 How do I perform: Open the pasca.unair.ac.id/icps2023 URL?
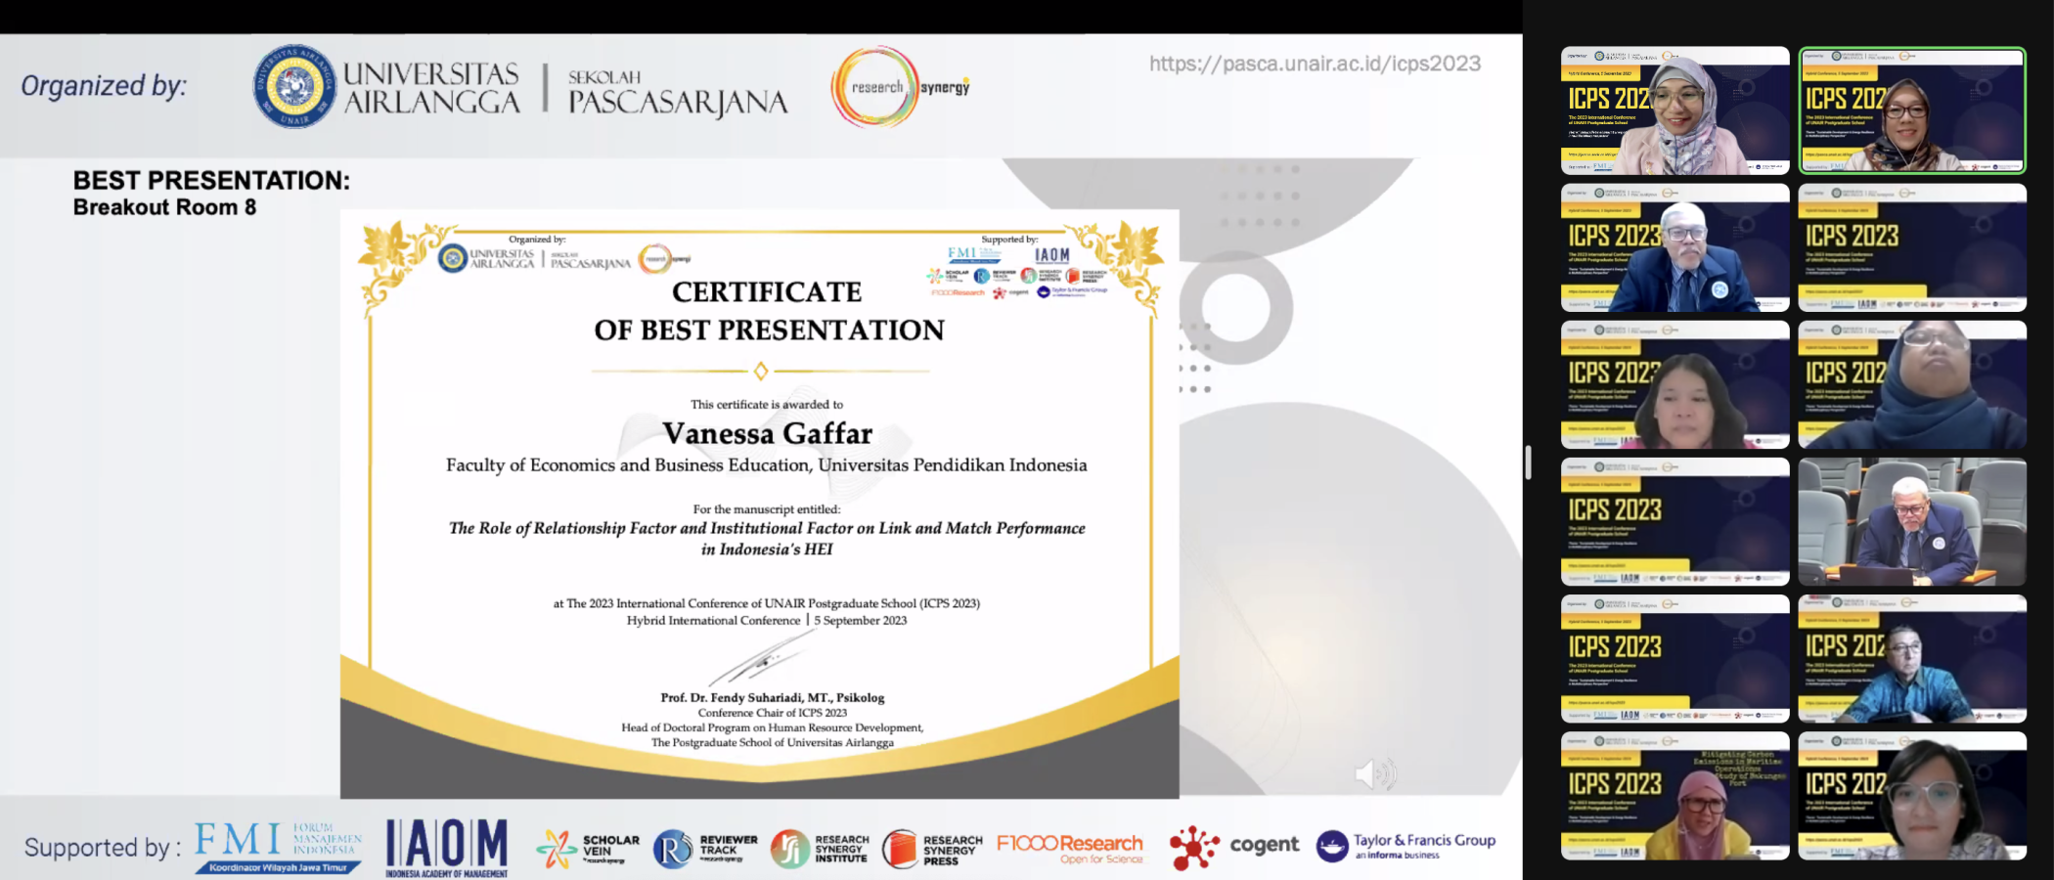click(x=1315, y=64)
